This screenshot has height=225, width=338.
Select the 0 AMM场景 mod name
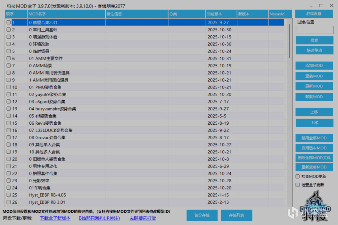tap(40, 66)
